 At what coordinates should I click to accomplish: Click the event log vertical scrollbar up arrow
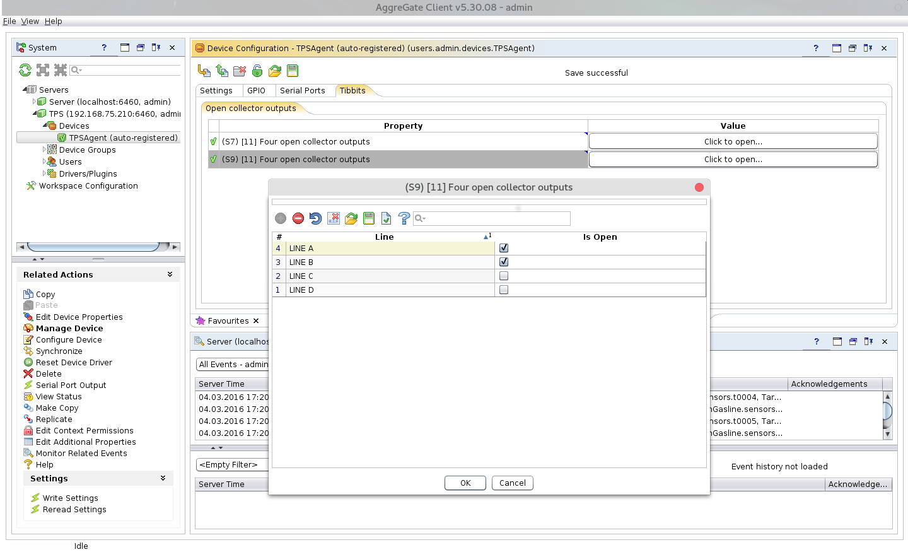pos(888,396)
